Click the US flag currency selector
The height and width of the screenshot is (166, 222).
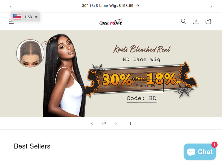point(17,17)
